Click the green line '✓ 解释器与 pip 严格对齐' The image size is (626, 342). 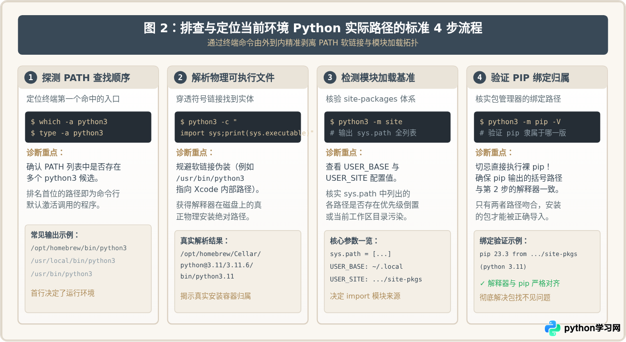pyautogui.click(x=520, y=283)
